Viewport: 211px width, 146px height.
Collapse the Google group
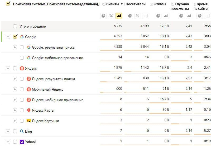(x=8, y=37)
